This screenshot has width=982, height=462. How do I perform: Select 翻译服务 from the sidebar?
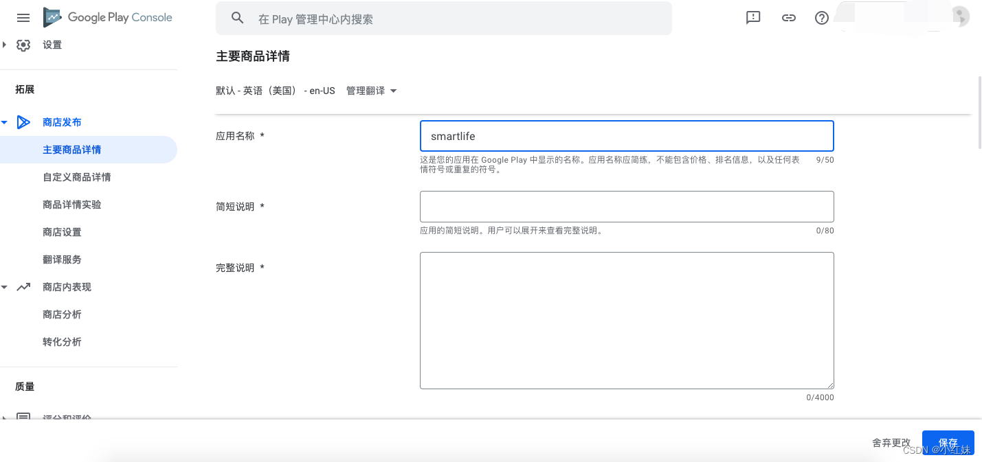(63, 259)
